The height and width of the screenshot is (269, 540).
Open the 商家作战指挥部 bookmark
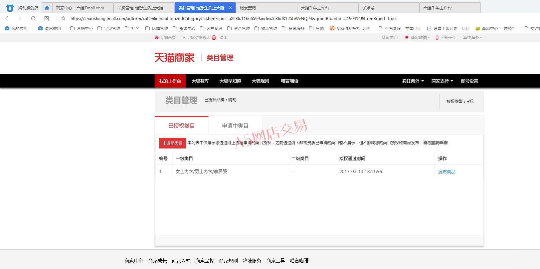[350, 28]
